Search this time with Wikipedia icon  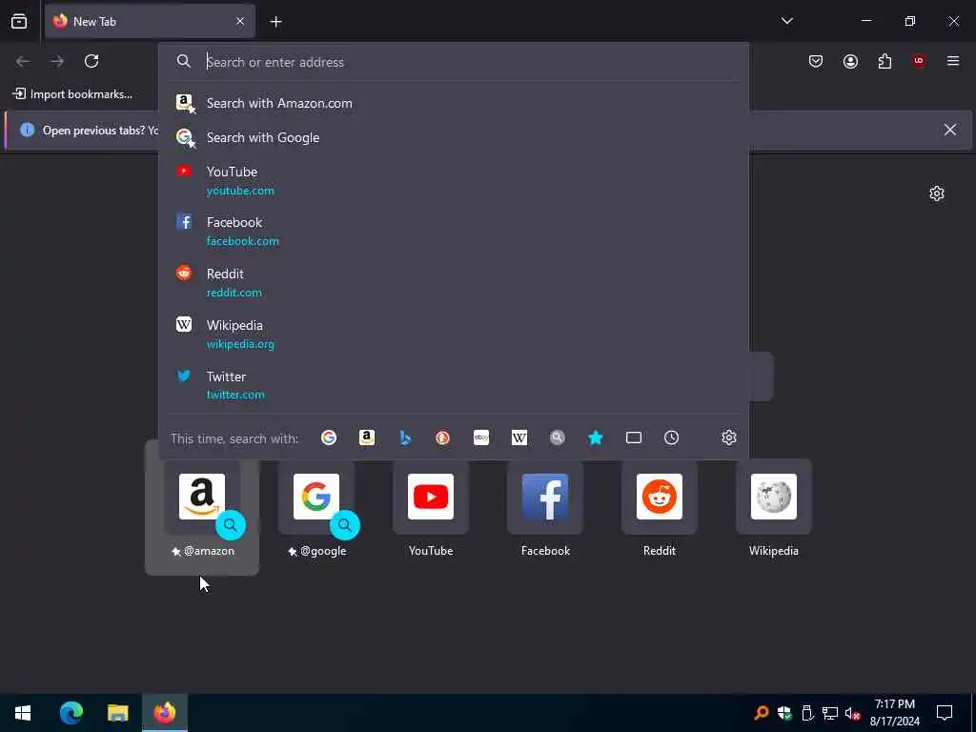[x=519, y=437]
